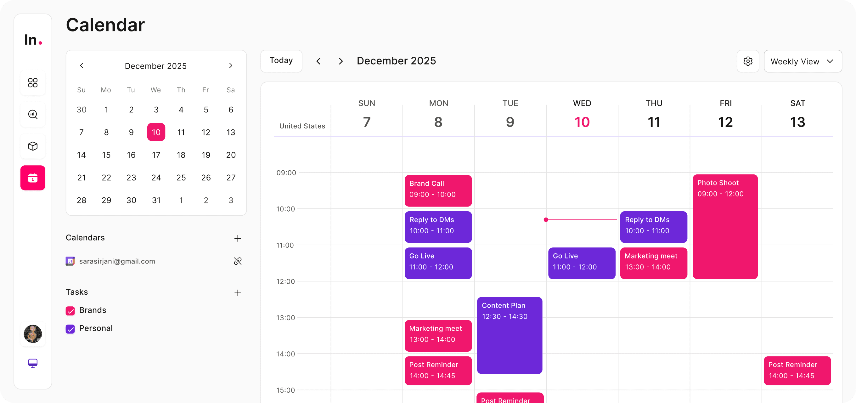This screenshot has height=403, width=856.
Task: Uncheck the Brands tasks checkbox
Action: (70, 310)
